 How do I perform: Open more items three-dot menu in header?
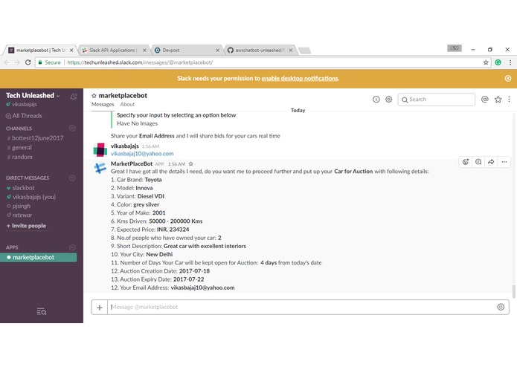[x=509, y=100]
